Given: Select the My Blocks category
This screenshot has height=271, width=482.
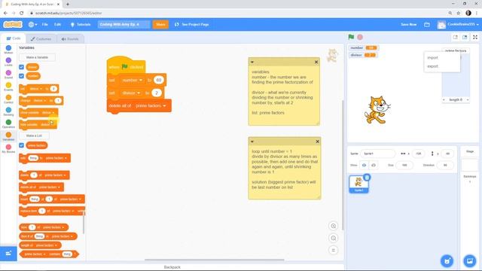Looking at the screenshot, I should (8, 148).
